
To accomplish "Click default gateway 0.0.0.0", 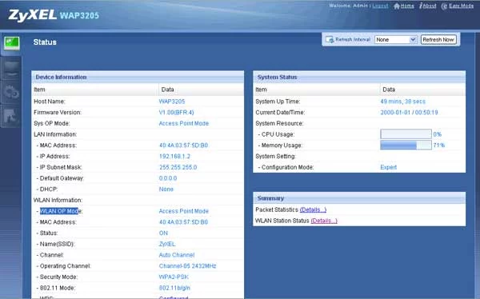I will click(x=168, y=178).
